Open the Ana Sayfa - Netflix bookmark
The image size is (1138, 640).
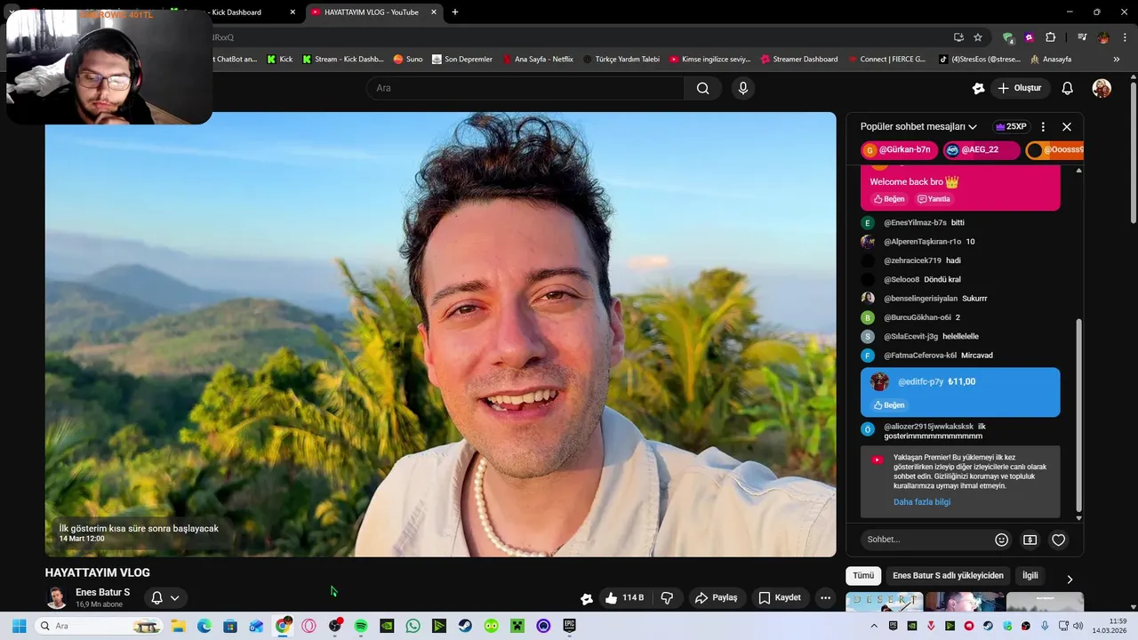coord(537,60)
